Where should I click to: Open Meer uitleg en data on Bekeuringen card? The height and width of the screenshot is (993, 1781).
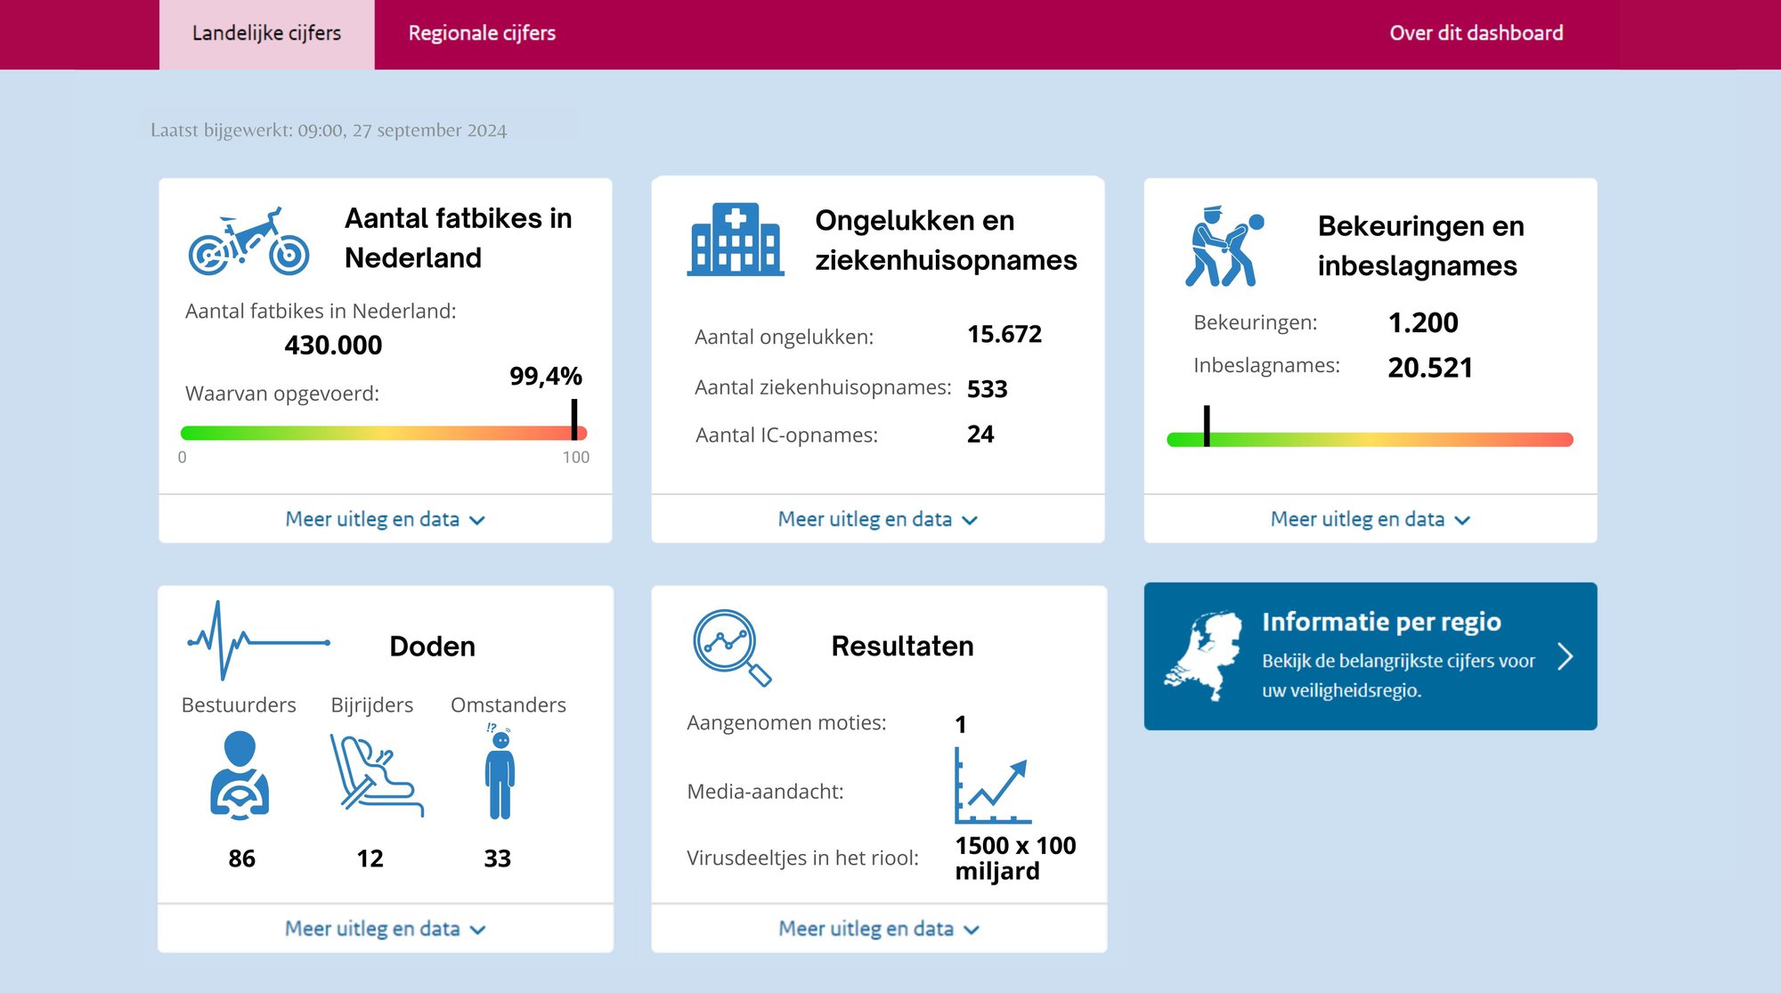pos(1370,519)
